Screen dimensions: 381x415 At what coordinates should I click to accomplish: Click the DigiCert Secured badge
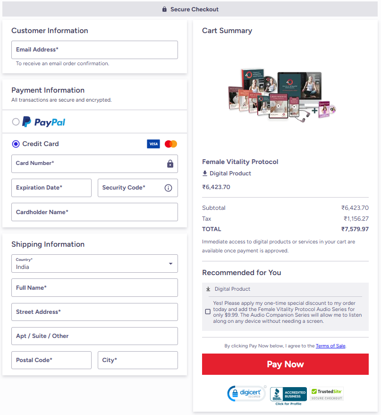point(246,393)
